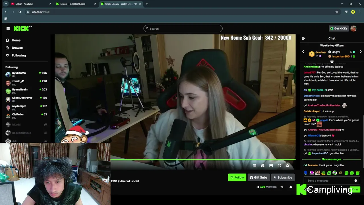Image resolution: width=364 pixels, height=205 pixels.
Task: Click username AncientRagu in chat
Action: coord(312,67)
